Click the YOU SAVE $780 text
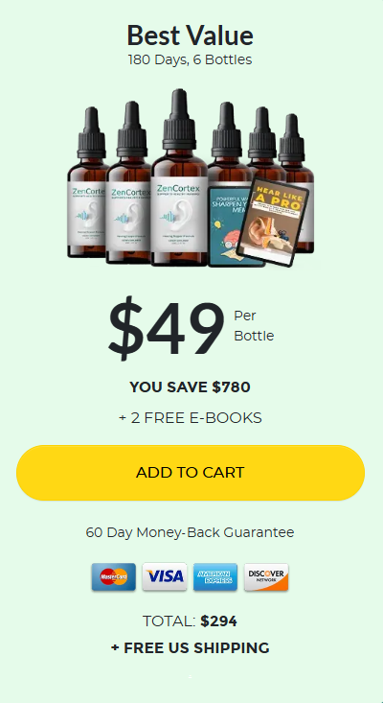The width and height of the screenshot is (383, 703). pos(191,387)
